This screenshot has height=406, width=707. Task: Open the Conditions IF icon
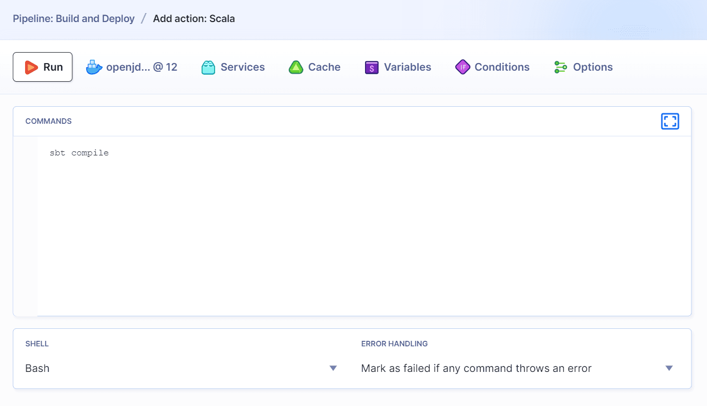coord(462,67)
